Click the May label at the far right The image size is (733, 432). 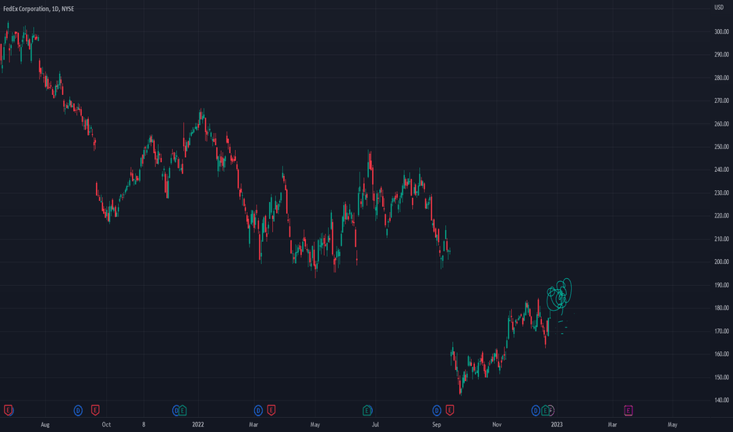tap(672, 424)
